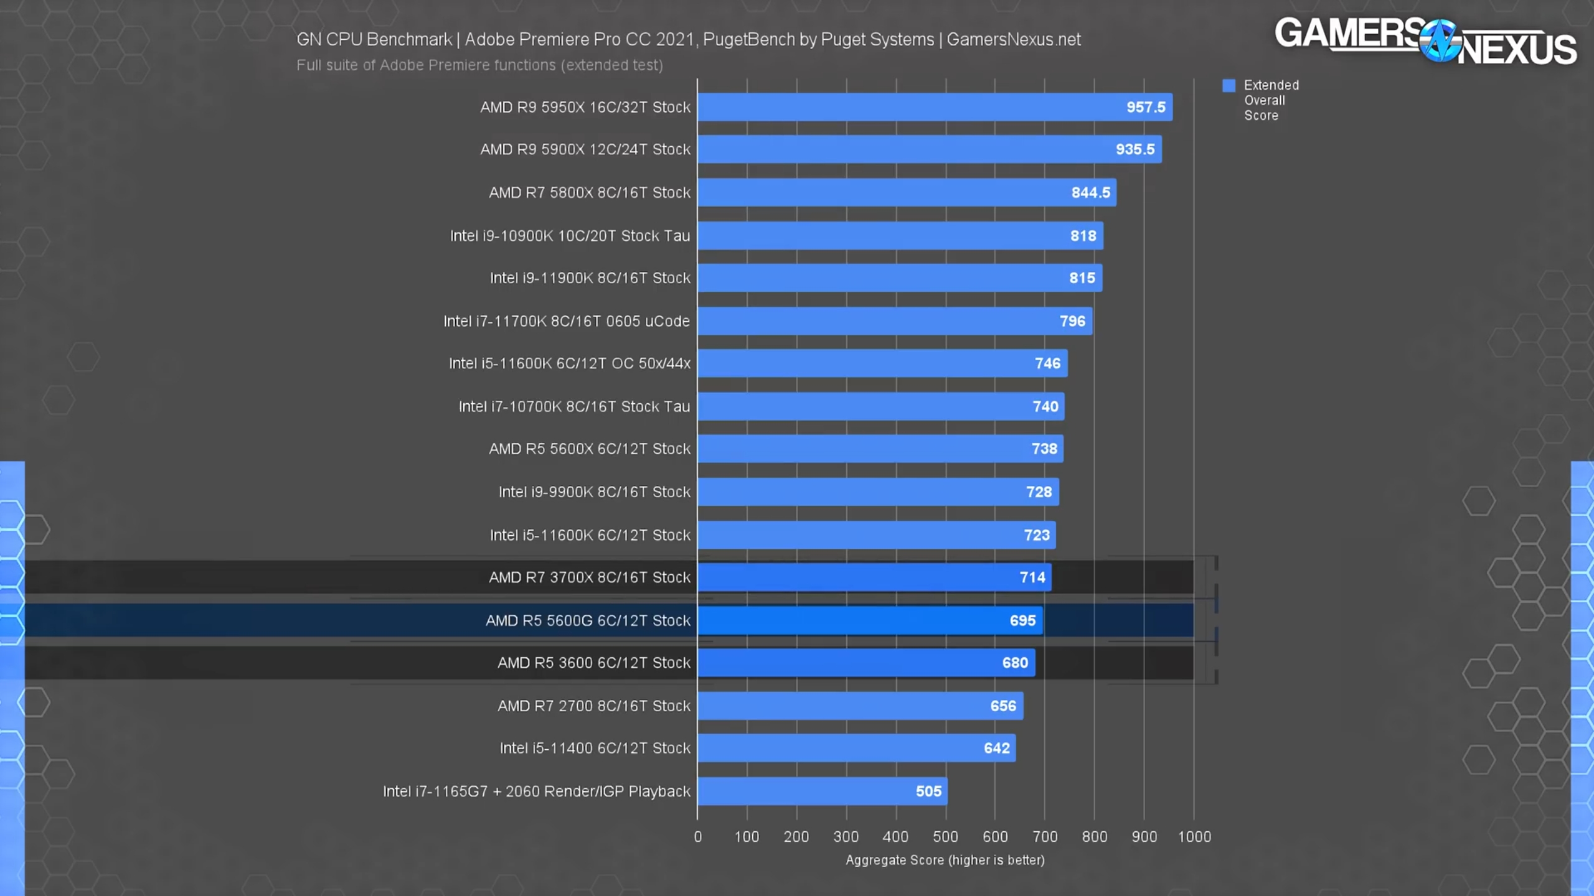
Task: Click the Intel i7-1165G7 bar showing 505
Action: pos(822,791)
